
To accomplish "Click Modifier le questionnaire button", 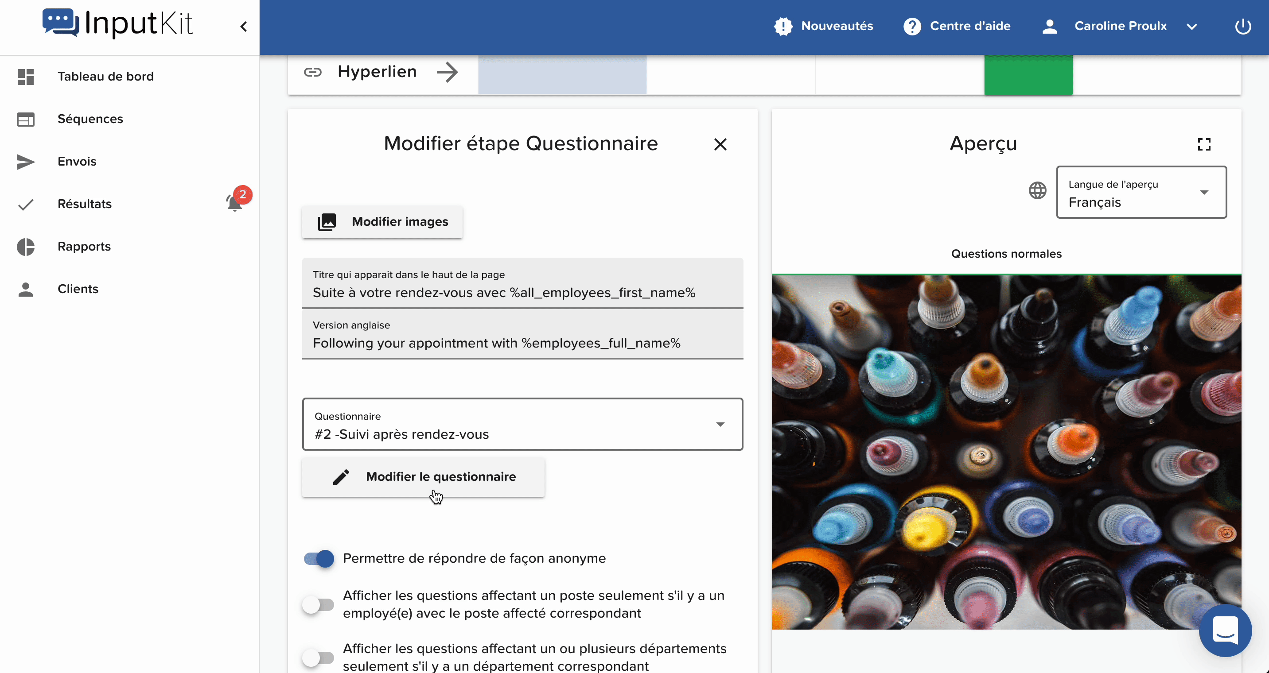I will click(424, 477).
